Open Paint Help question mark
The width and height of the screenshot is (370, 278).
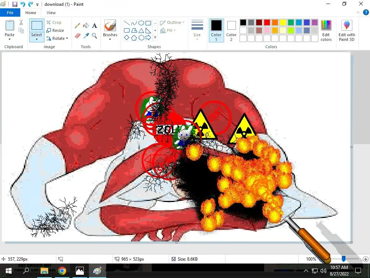pos(366,13)
